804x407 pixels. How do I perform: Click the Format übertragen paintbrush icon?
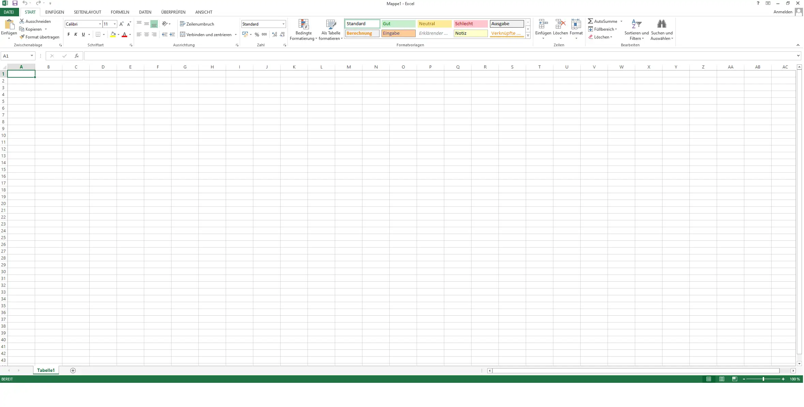tap(22, 37)
